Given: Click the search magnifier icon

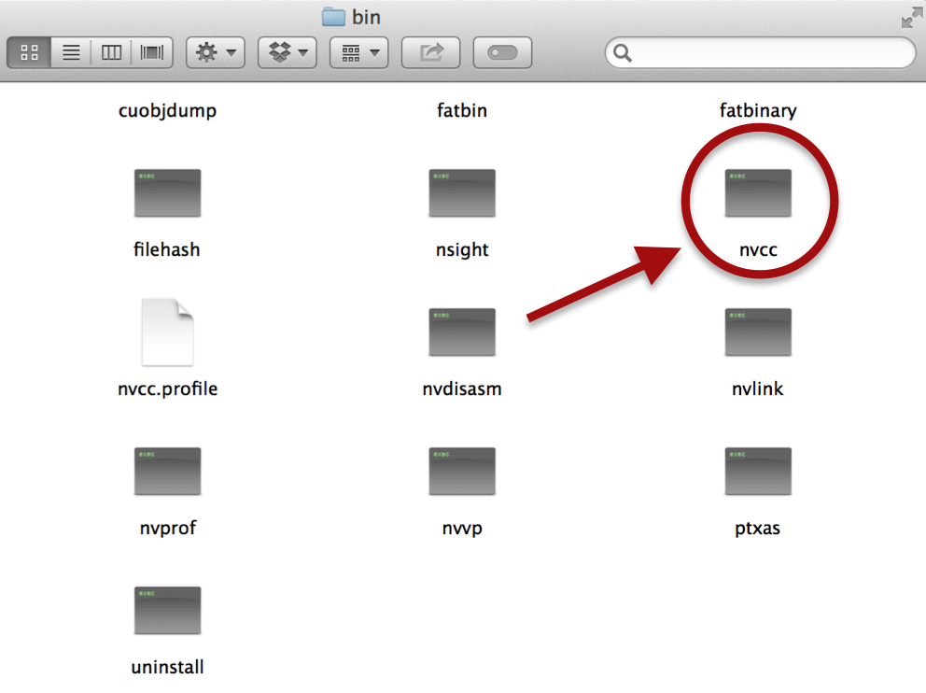Looking at the screenshot, I should coord(623,53).
